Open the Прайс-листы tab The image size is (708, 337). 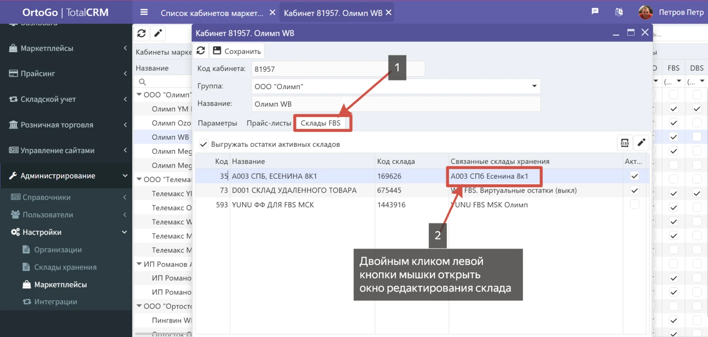click(x=268, y=123)
